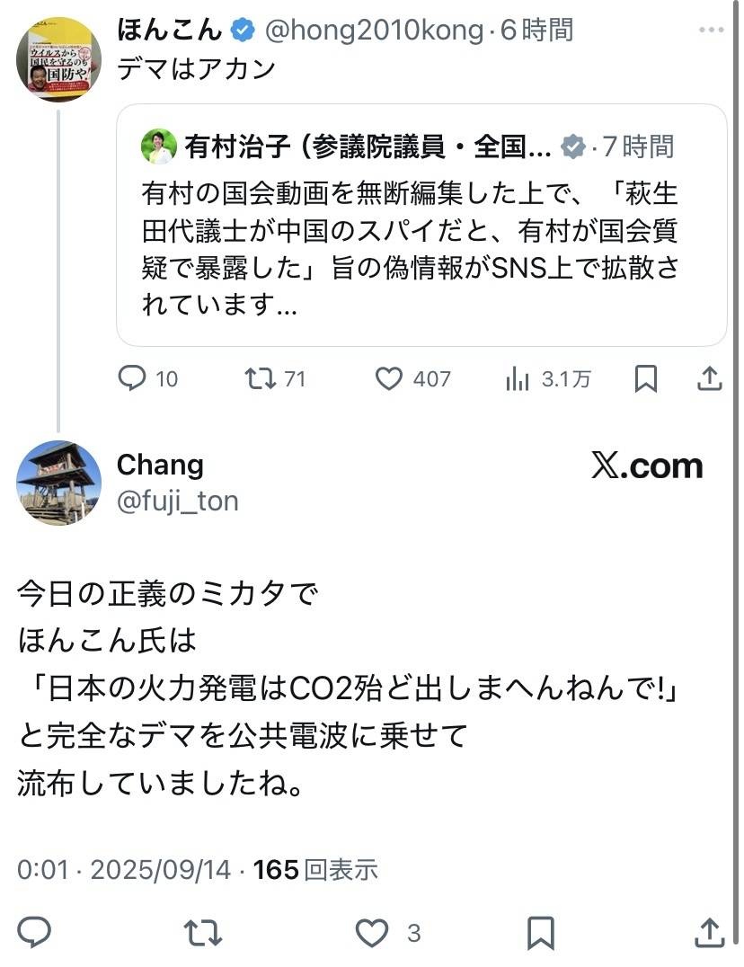
Task: Bookmark the ほんこん post
Action: [x=645, y=379]
